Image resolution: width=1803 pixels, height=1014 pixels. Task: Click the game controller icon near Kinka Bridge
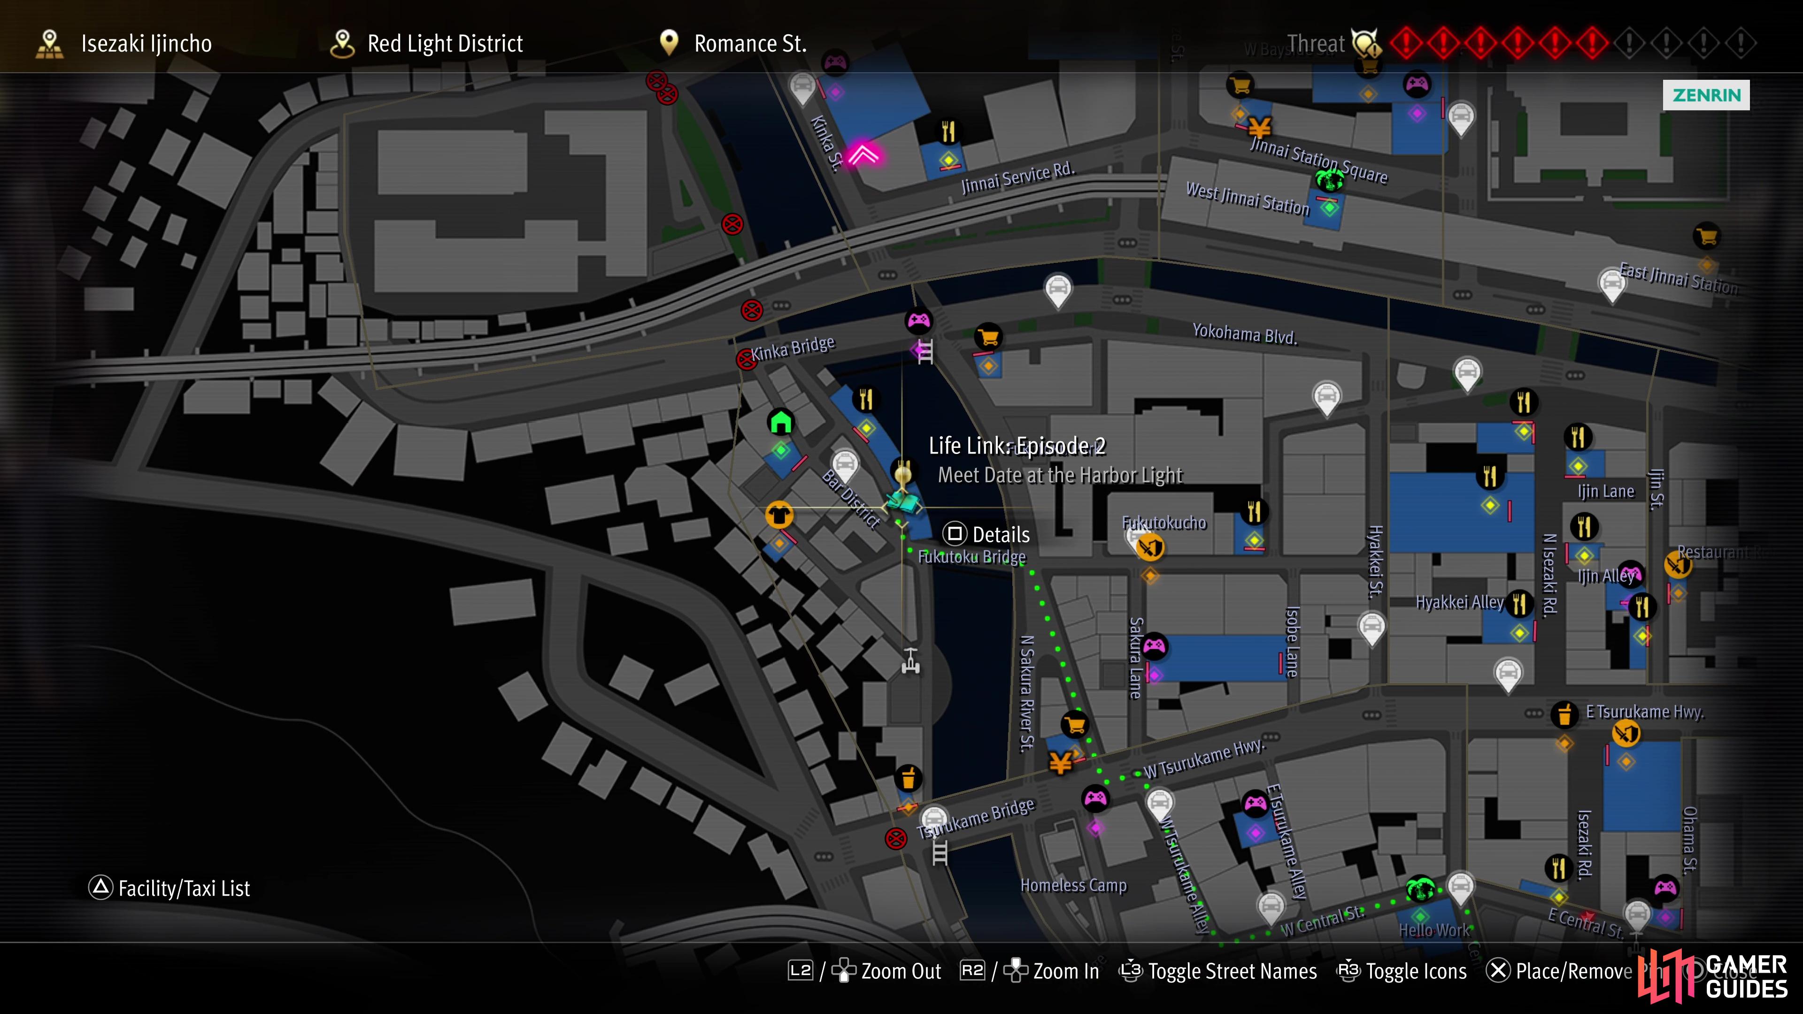918,321
